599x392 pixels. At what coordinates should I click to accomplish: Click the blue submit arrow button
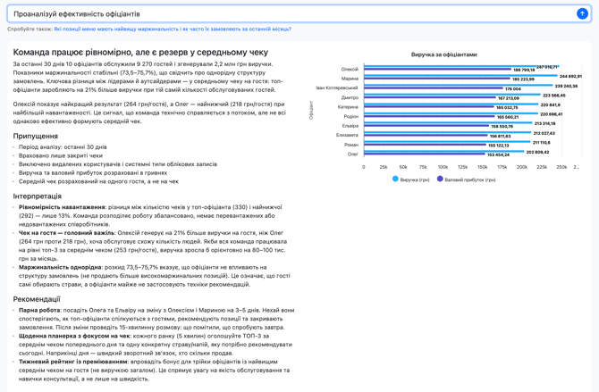582,13
